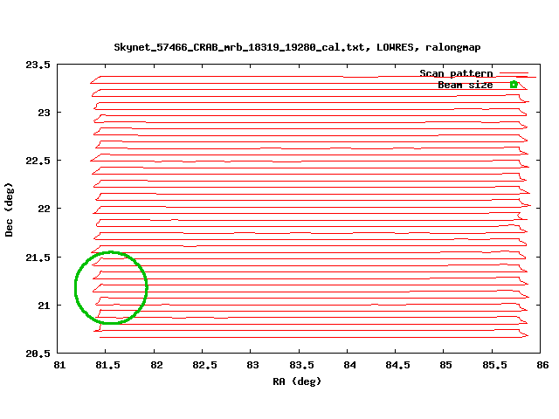Image resolution: width=559 pixels, height=419 pixels.
Task: Click the 'RA (deg)' axis label
Action: pyautogui.click(x=297, y=381)
